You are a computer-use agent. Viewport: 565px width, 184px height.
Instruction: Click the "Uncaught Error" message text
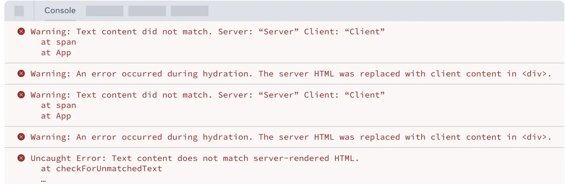[x=194, y=158]
